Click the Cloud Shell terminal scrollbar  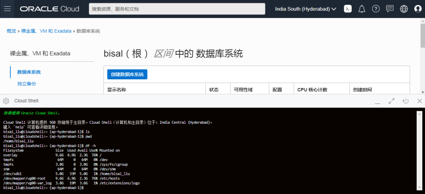(x=419, y=150)
